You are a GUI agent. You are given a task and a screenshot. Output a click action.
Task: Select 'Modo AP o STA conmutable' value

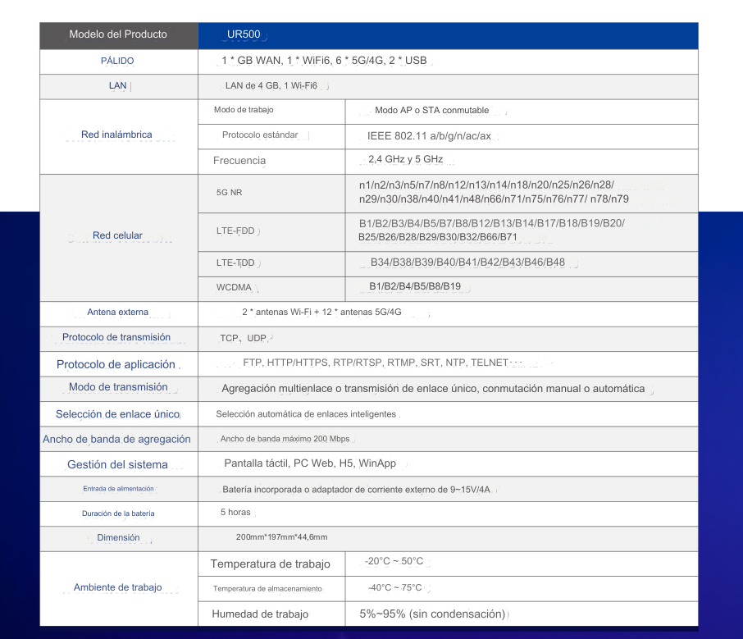click(x=431, y=111)
